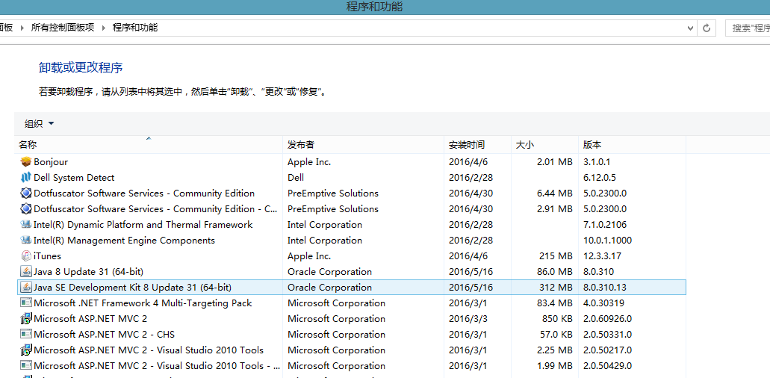Sort the list by 发布者 column

point(364,145)
